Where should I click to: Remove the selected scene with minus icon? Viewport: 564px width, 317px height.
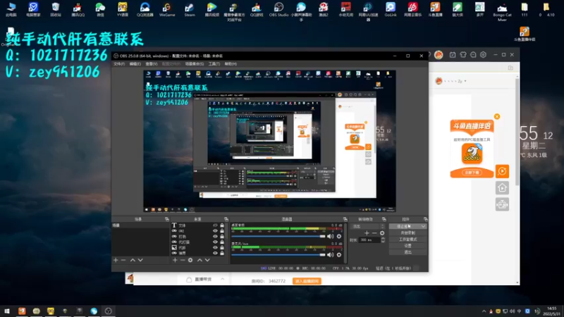[x=123, y=260]
